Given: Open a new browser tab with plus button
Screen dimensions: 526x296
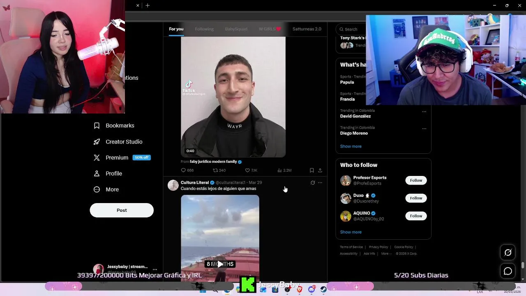Looking at the screenshot, I should click(148, 5).
